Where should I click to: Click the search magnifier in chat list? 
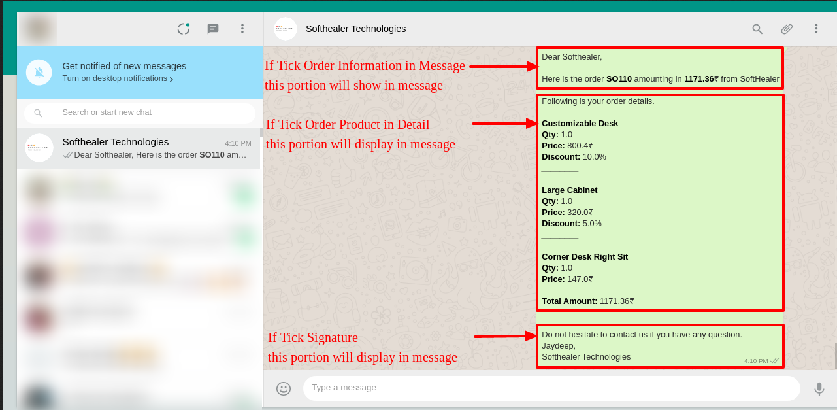click(x=38, y=113)
